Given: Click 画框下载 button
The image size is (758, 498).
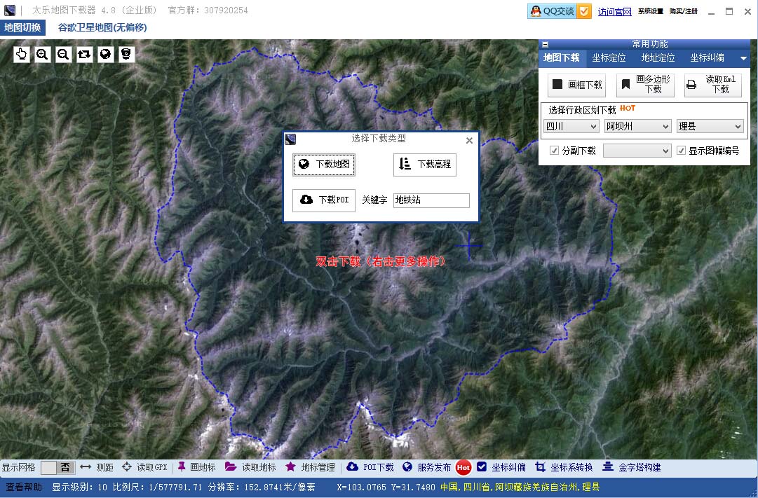Looking at the screenshot, I should 576,85.
